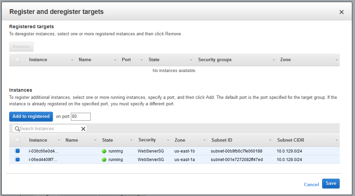The image size is (355, 196).
Task: Sort by the Port column header
Action: (x=126, y=59)
